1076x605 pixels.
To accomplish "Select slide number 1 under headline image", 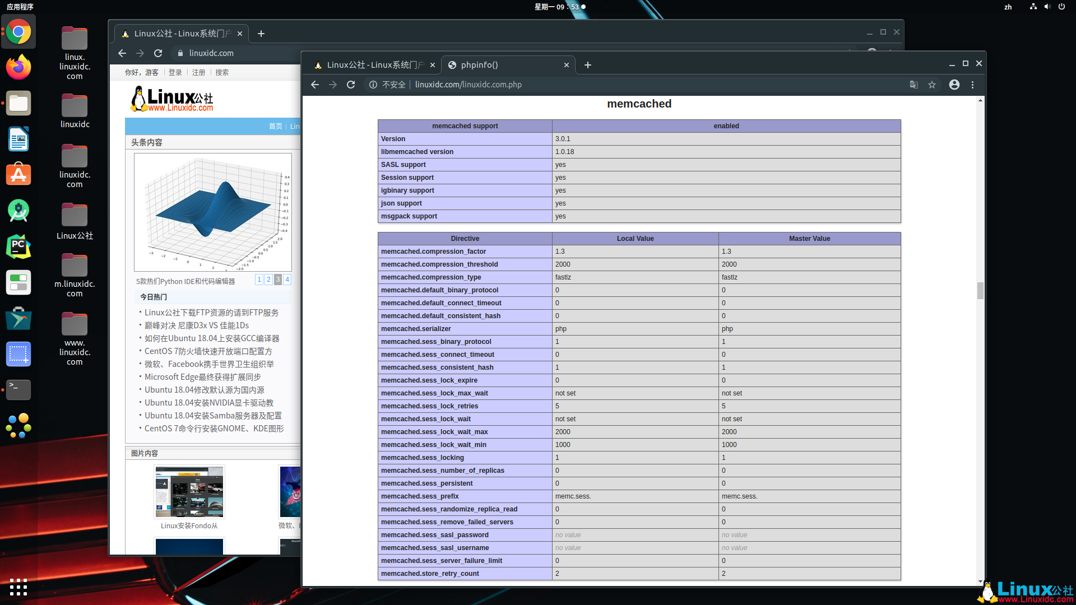I will pyautogui.click(x=259, y=280).
